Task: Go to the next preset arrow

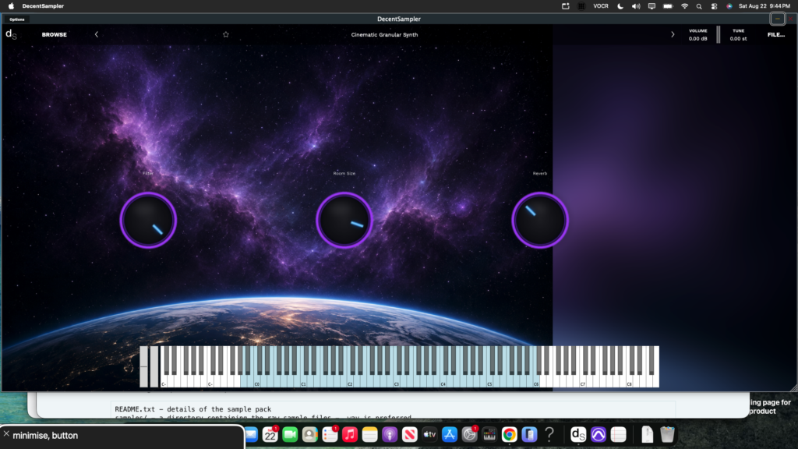Action: (x=673, y=34)
